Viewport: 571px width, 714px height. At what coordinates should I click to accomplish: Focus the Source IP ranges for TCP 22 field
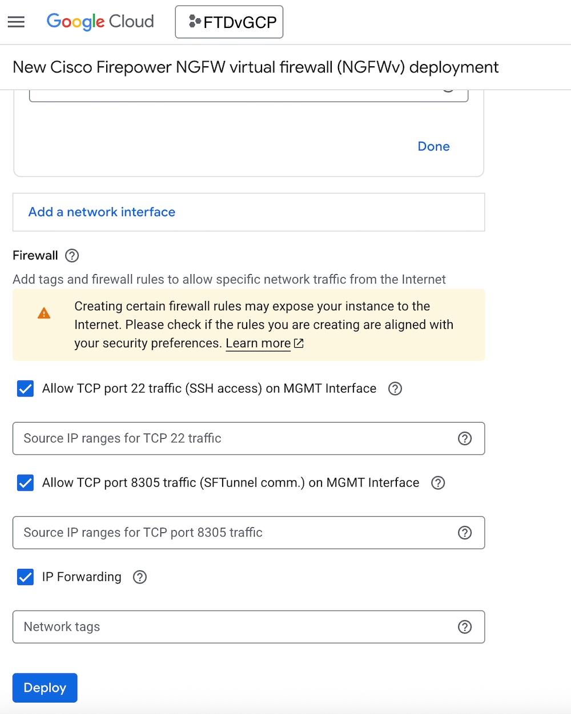[228, 438]
